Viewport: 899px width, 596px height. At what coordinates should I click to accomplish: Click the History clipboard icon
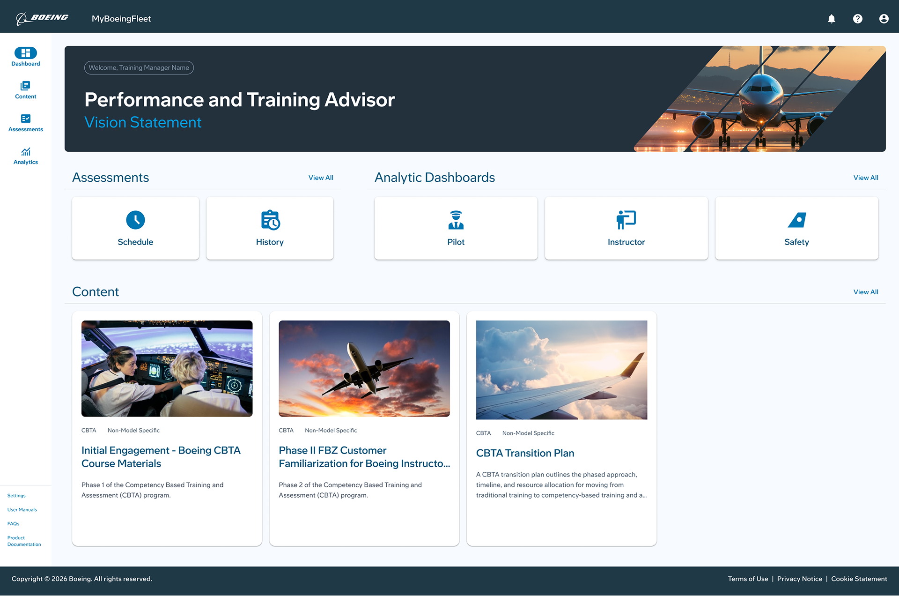[270, 220]
